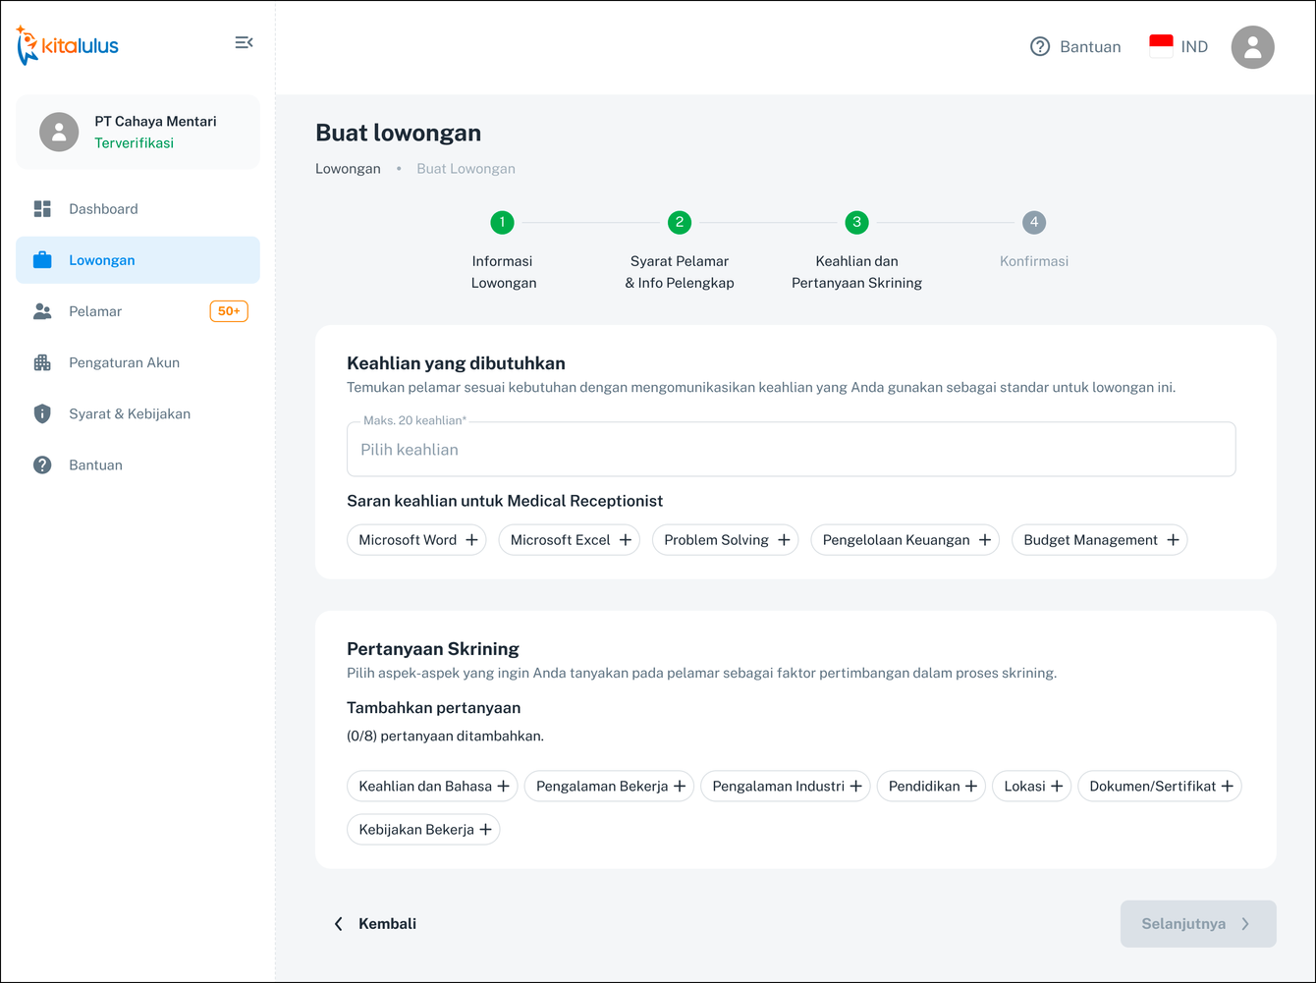The height and width of the screenshot is (983, 1316).
Task: Click plus icon on Microsoft Excel chip
Action: 626,540
